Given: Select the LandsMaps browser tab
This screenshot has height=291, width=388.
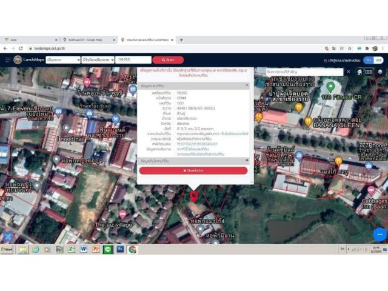Looking at the screenshot, I should pos(147,40).
